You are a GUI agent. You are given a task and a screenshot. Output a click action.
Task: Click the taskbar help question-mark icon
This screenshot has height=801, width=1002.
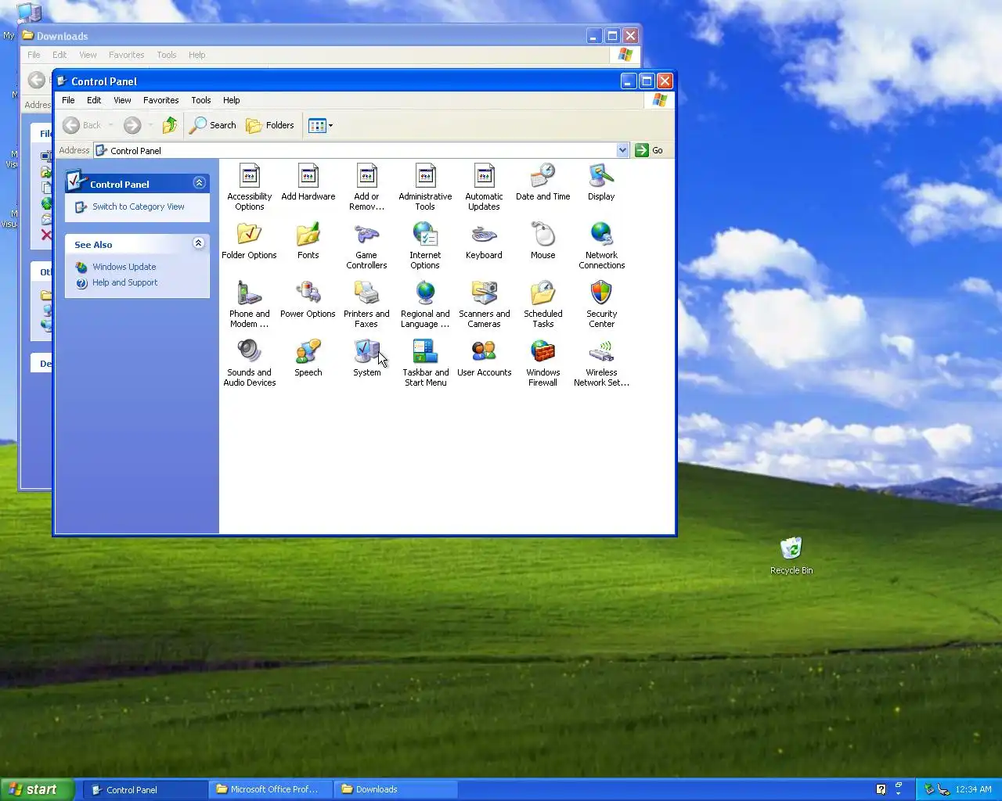coord(881,789)
